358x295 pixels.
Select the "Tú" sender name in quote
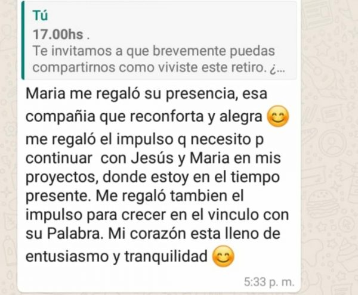tap(40, 15)
